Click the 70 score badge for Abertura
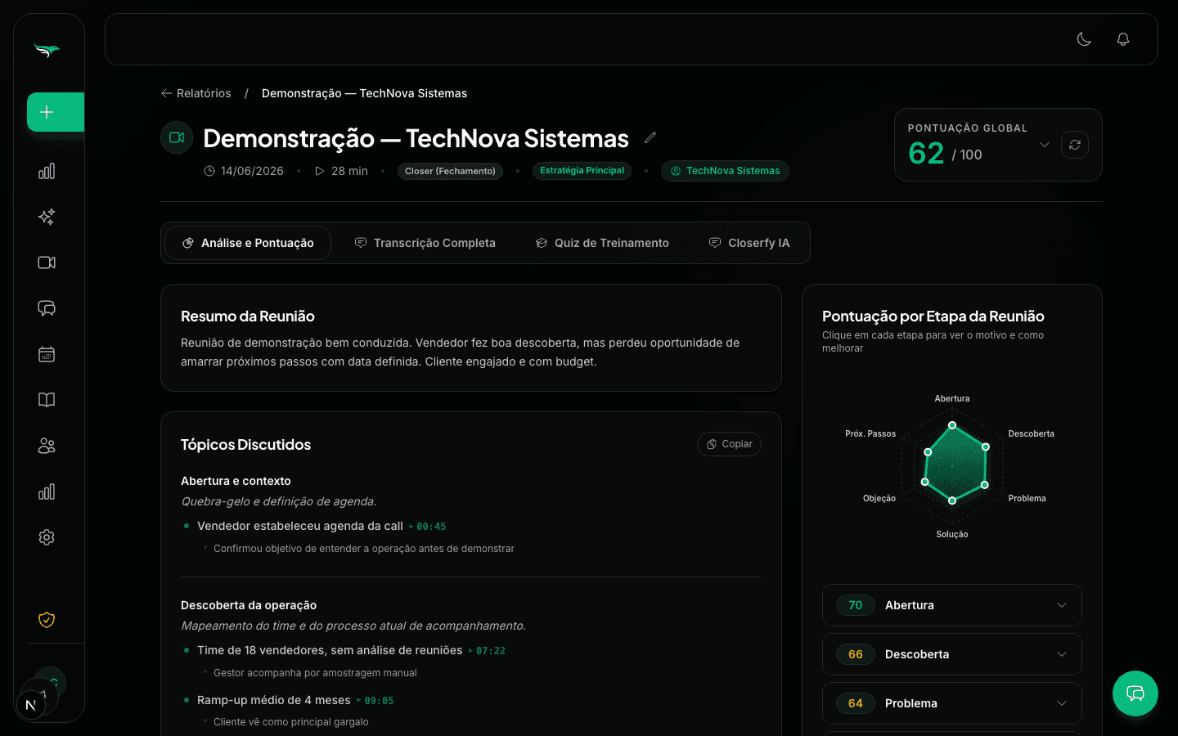The width and height of the screenshot is (1178, 736). point(856,605)
